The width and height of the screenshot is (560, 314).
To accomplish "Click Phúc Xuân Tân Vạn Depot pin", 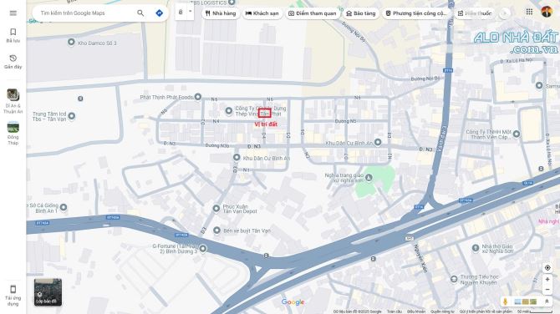I will pyautogui.click(x=216, y=208).
